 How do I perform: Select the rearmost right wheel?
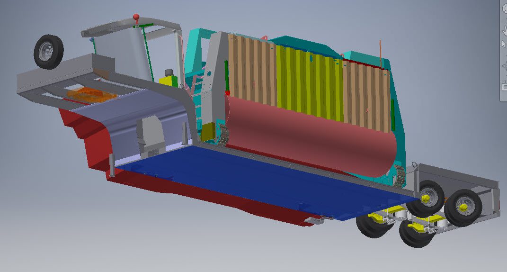463,208
